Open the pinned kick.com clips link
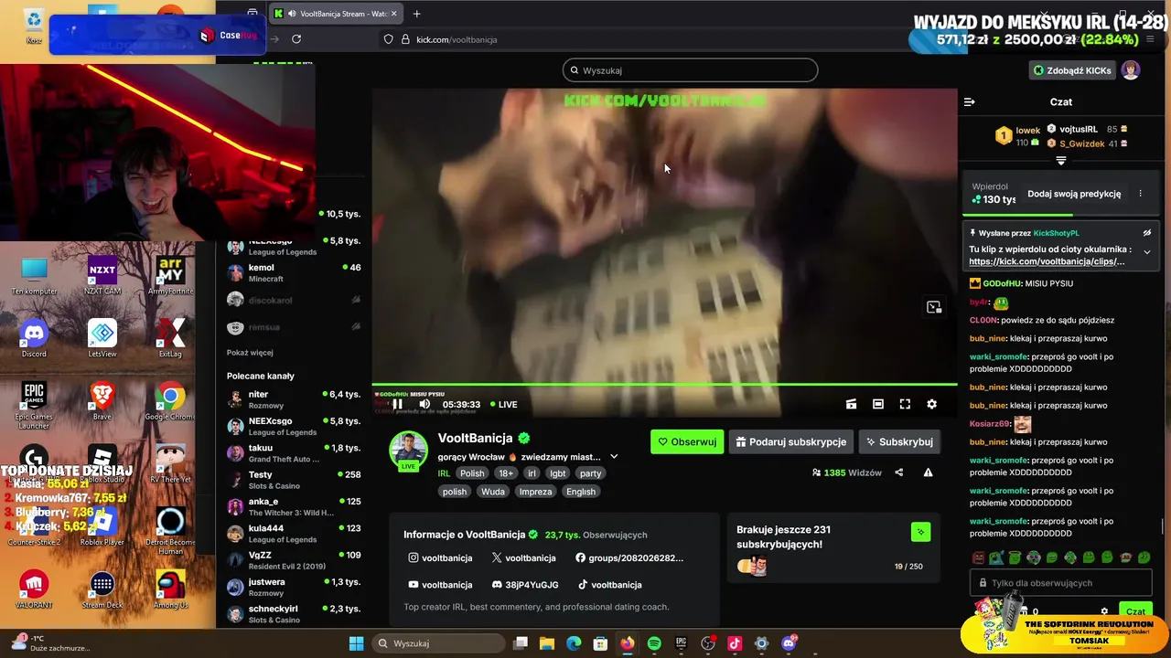Image resolution: width=1171 pixels, height=658 pixels. click(1047, 261)
